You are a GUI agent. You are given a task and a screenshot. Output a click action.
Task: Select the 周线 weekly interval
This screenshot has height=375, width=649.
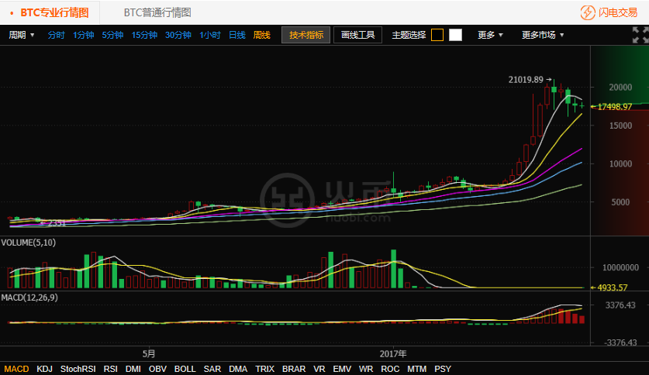click(x=261, y=35)
